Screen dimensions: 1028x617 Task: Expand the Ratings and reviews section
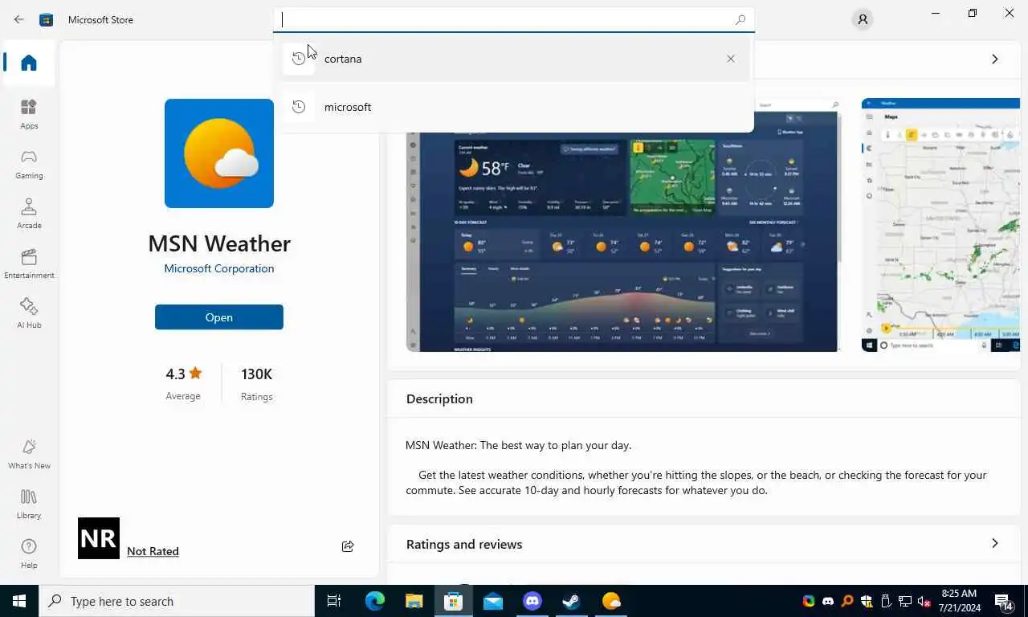994,544
